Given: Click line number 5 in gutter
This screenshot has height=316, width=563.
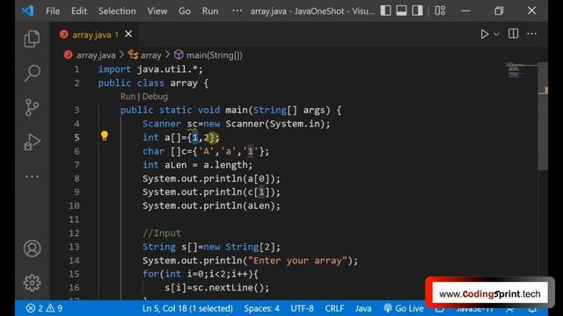Looking at the screenshot, I should (77, 137).
